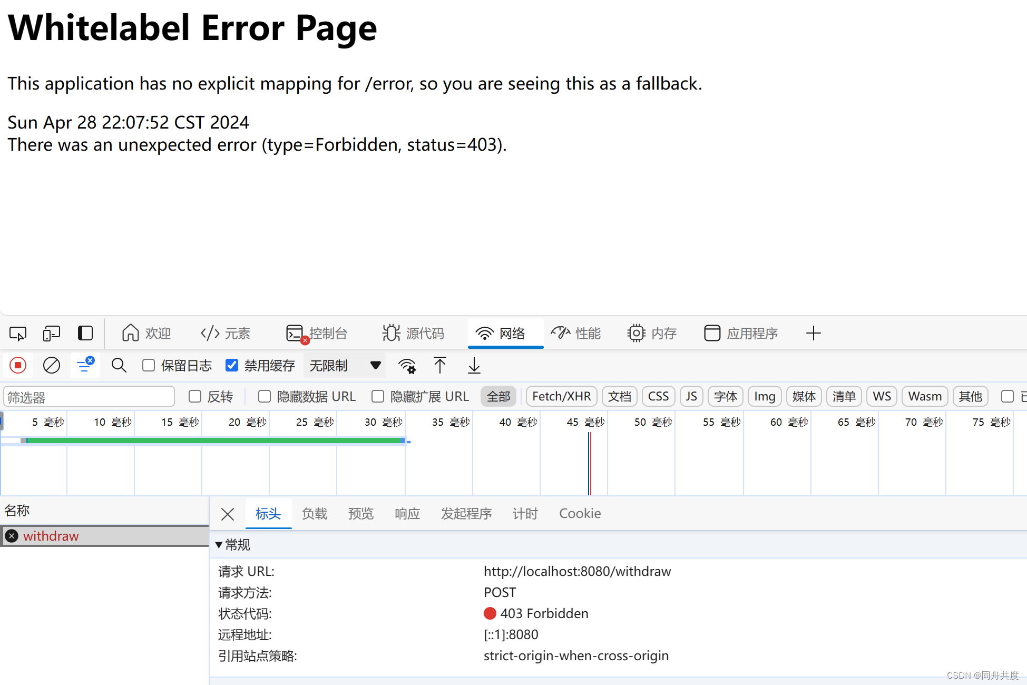Open network search magnifier icon
The image size is (1027, 685).
119,365
